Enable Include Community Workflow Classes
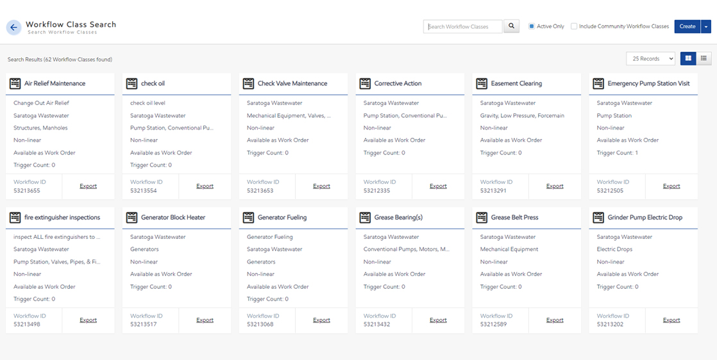The height and width of the screenshot is (360, 717). (574, 26)
